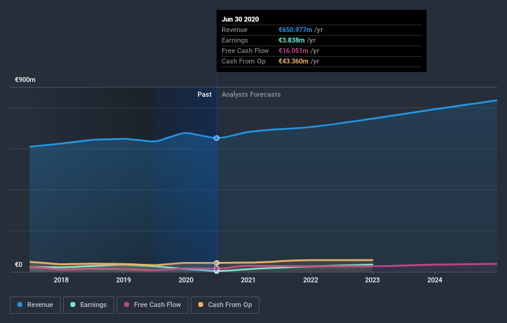Click the 2024 x-axis label
Image resolution: width=507 pixels, height=323 pixels.
click(x=435, y=280)
